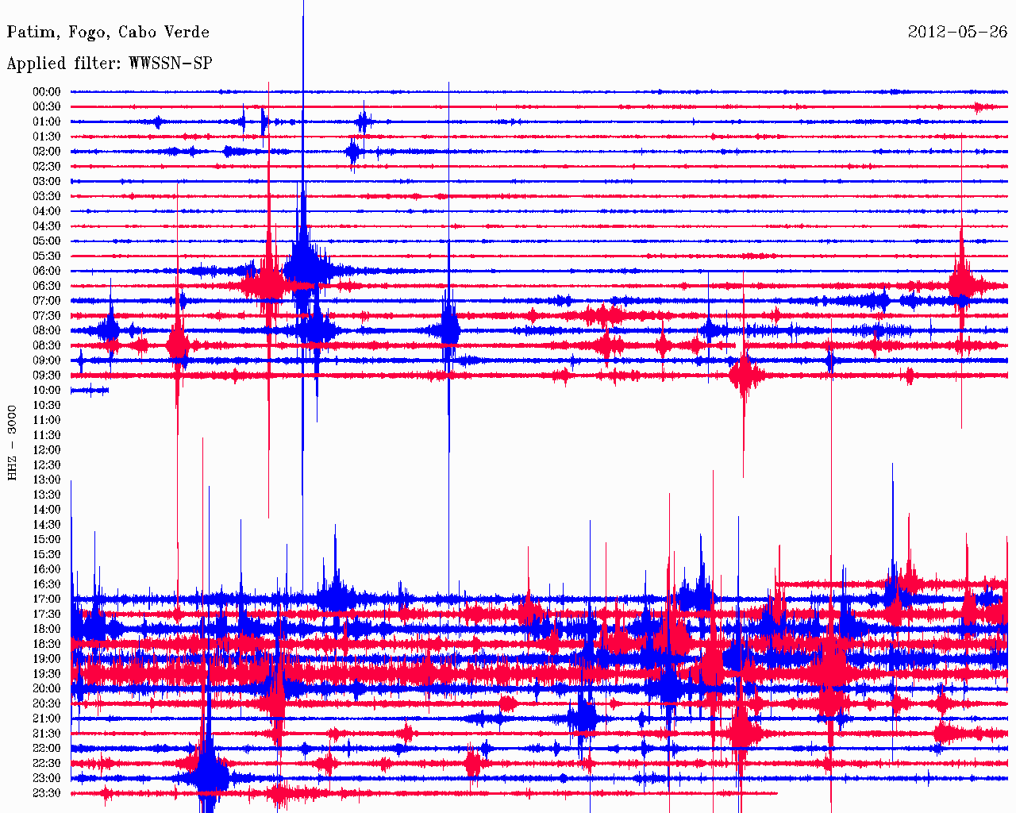The width and height of the screenshot is (1016, 813).
Task: Select the 16:00 time label
Action: coord(47,569)
